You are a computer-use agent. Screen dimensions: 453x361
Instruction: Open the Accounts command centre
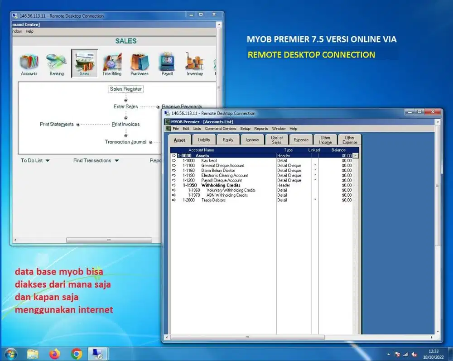tap(29, 63)
